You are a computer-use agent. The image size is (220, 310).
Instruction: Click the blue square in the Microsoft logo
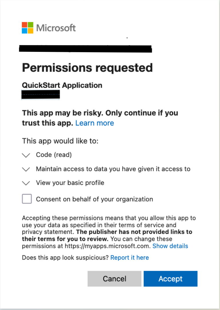click(24, 30)
